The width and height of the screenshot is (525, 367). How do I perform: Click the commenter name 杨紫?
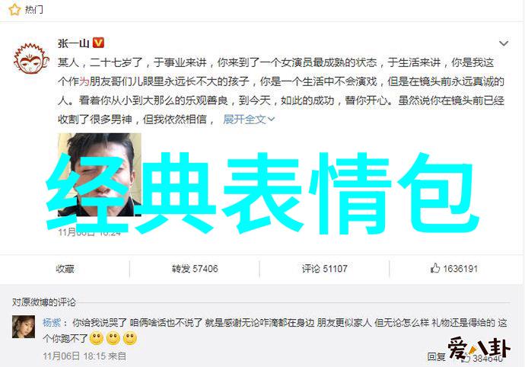tap(52, 323)
